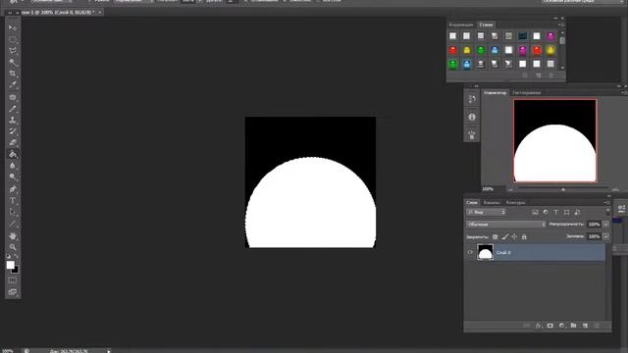The image size is (628, 353).
Task: Switch to the Гистограмма tab
Action: tap(526, 93)
